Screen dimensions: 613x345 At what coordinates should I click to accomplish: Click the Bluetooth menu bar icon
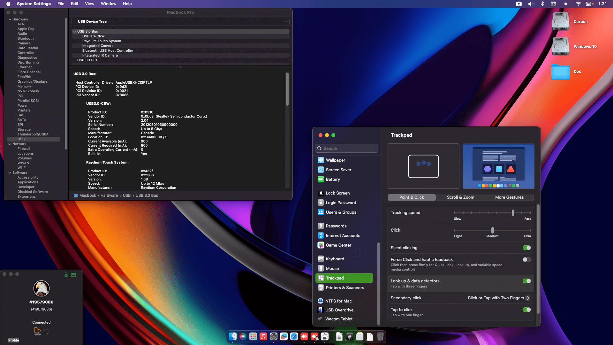coord(542,4)
